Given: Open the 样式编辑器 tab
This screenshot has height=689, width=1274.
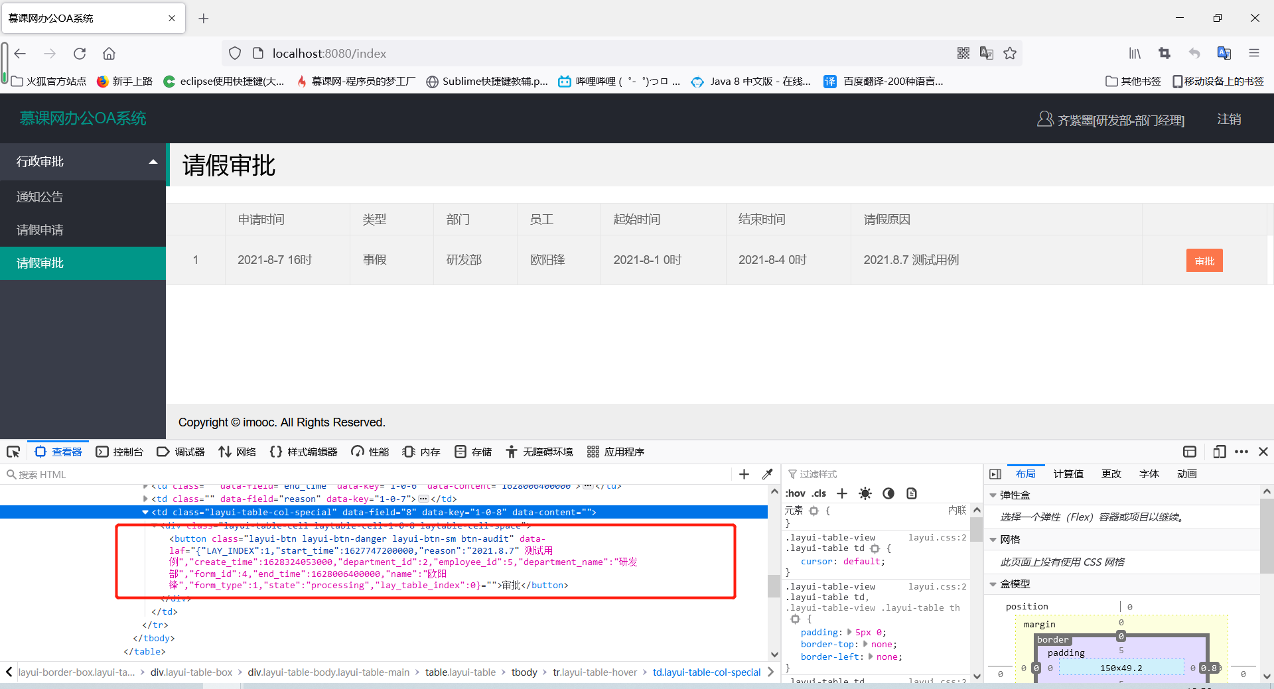Looking at the screenshot, I should point(303,452).
